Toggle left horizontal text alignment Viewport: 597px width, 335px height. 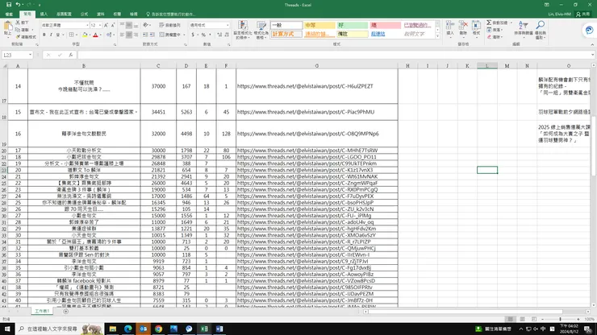[122, 35]
